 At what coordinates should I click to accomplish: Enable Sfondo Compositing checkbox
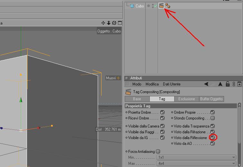[x=213, y=118]
